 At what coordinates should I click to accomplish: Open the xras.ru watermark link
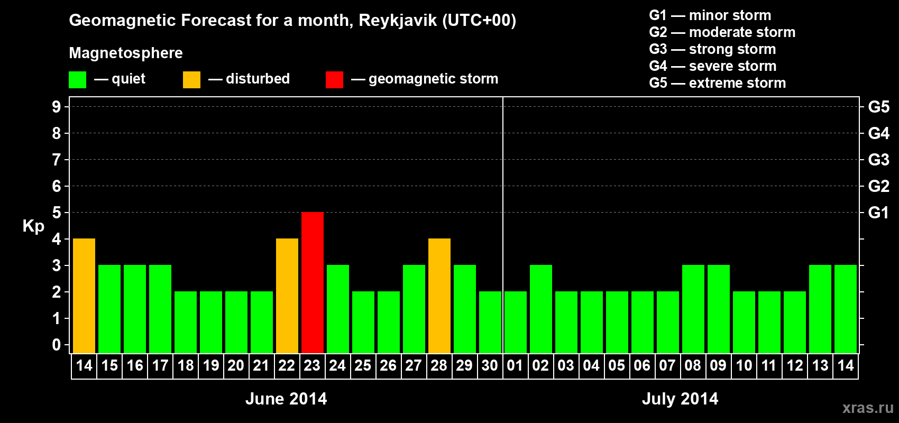(x=868, y=408)
